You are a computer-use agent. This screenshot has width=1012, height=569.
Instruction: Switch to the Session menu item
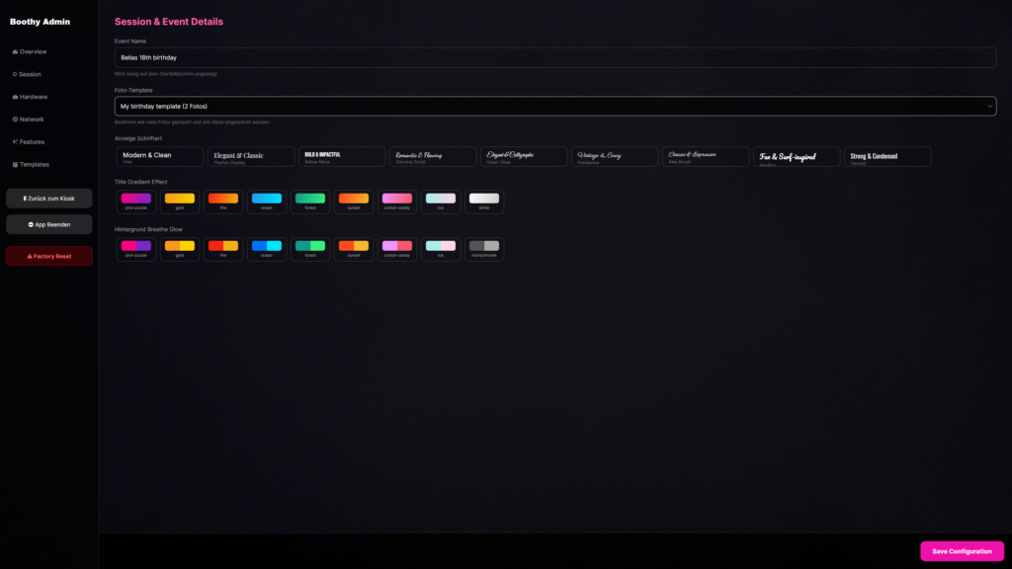coord(30,74)
